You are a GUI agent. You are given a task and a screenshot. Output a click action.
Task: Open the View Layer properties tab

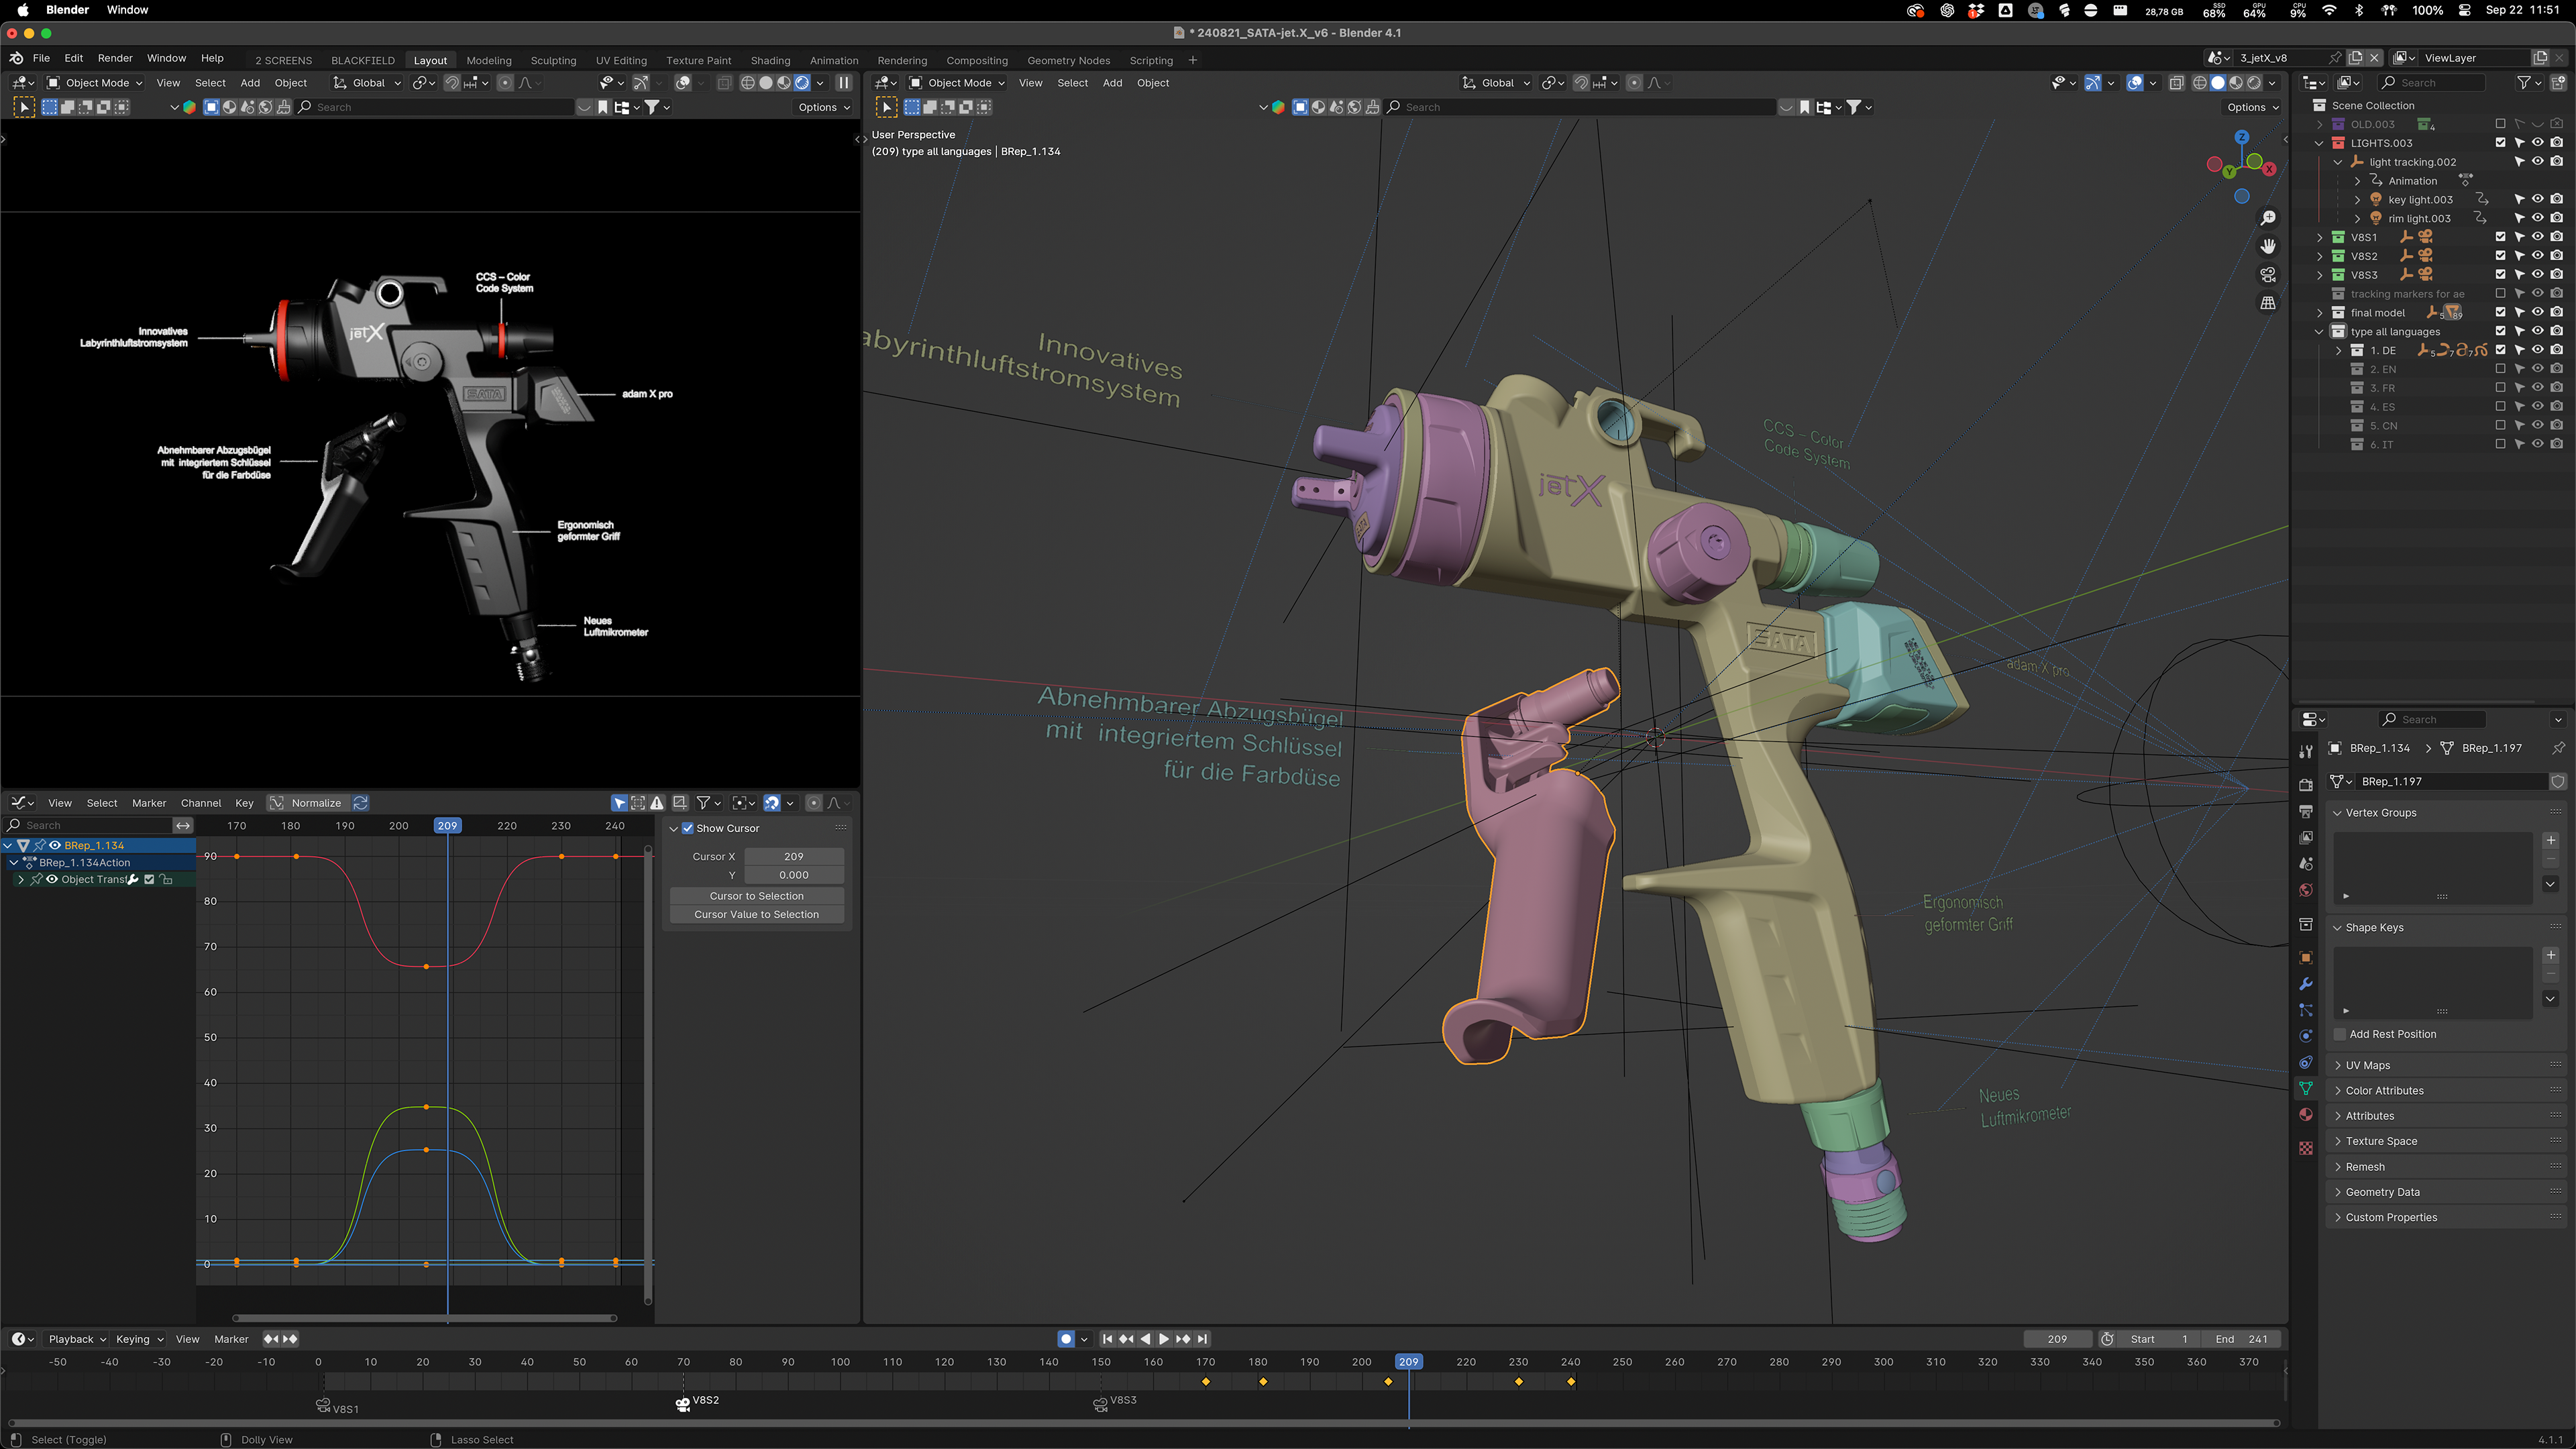click(x=2305, y=837)
